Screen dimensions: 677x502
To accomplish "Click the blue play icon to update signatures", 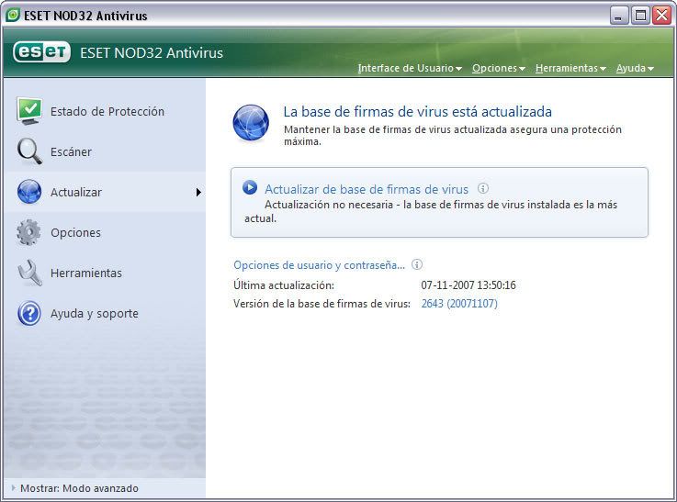I will (250, 187).
